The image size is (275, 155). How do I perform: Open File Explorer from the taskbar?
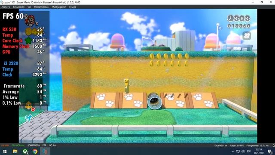click(15, 151)
